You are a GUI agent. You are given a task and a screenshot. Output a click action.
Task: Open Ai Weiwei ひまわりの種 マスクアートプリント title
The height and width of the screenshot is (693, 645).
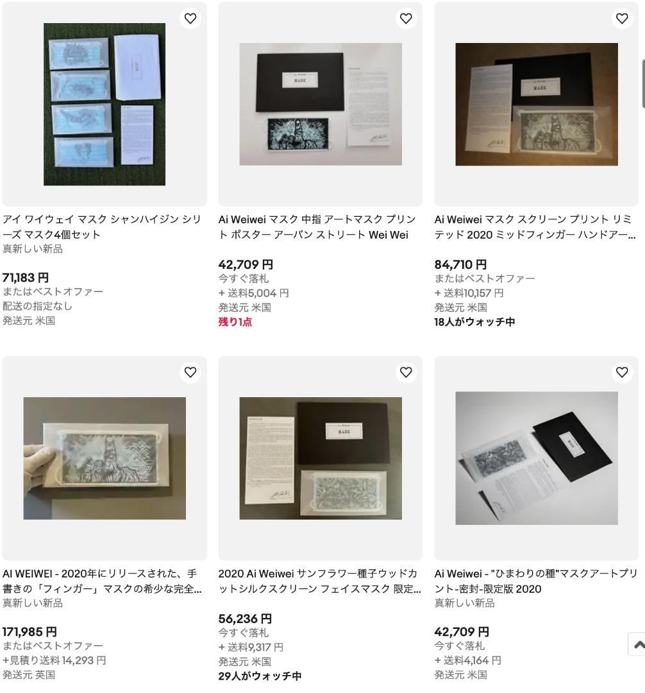(x=535, y=581)
